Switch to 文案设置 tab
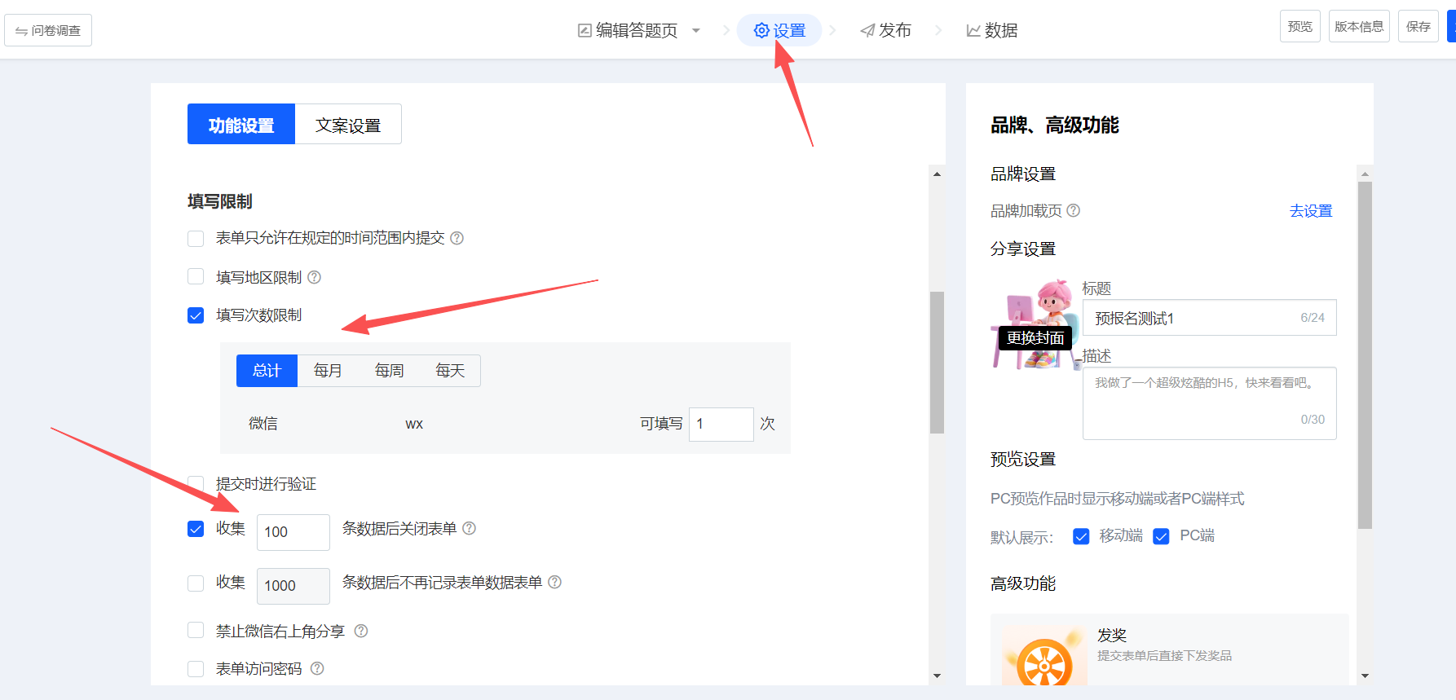Viewport: 1456px width, 700px height. coord(348,125)
